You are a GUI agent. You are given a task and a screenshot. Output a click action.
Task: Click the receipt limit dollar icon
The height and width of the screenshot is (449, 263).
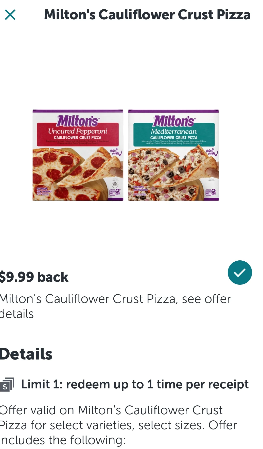[x=7, y=385]
